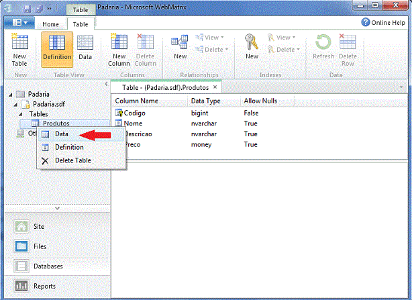Viewport: 412px width, 300px height.
Task: Click the money data type cell
Action: (201, 145)
